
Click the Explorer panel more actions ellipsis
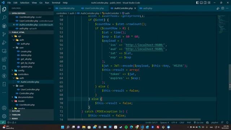tap(50, 8)
